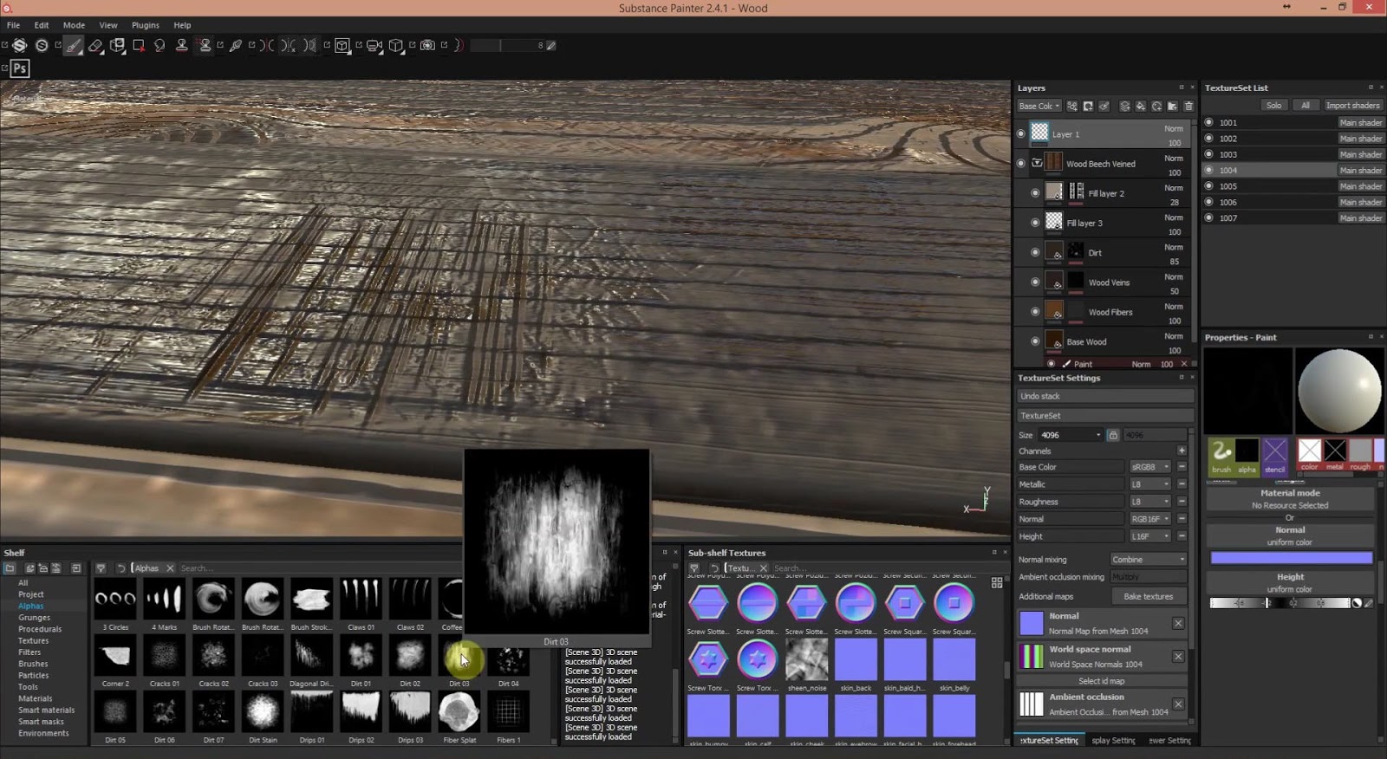Select Smart materials category in Shelf
Viewport: 1387px width, 759px height.
(47, 710)
